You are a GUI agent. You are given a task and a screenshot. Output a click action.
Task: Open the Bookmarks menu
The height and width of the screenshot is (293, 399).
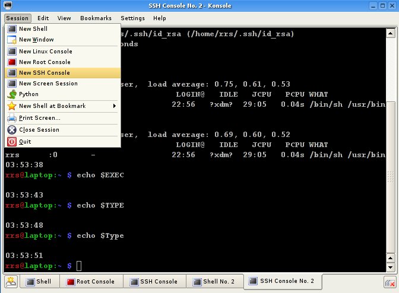[x=96, y=18]
